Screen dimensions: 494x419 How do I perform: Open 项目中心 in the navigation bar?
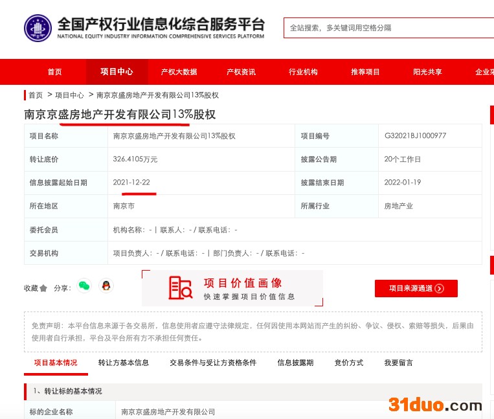coord(117,72)
